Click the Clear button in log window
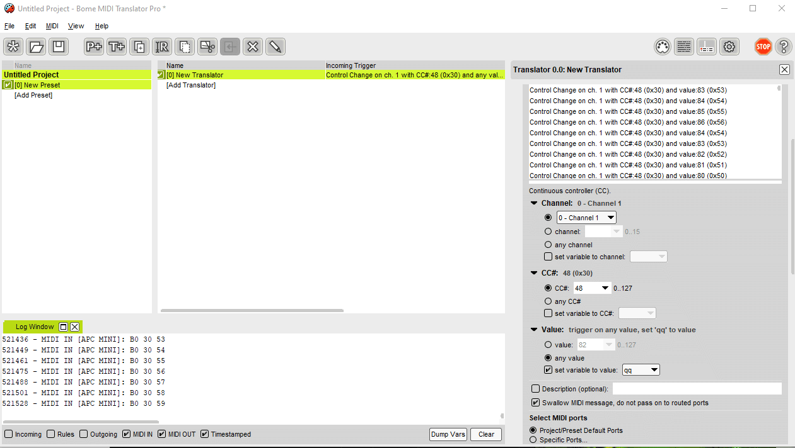795x448 pixels. [x=486, y=434]
